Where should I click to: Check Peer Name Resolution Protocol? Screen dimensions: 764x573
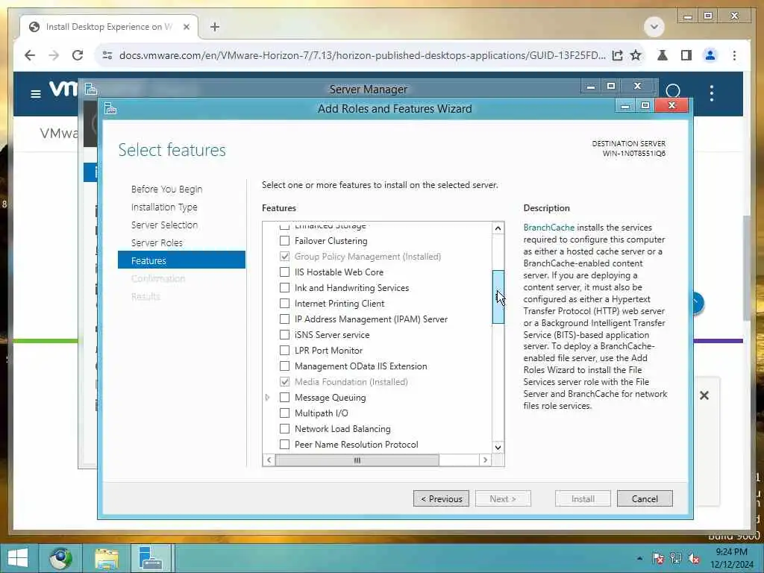pos(284,445)
